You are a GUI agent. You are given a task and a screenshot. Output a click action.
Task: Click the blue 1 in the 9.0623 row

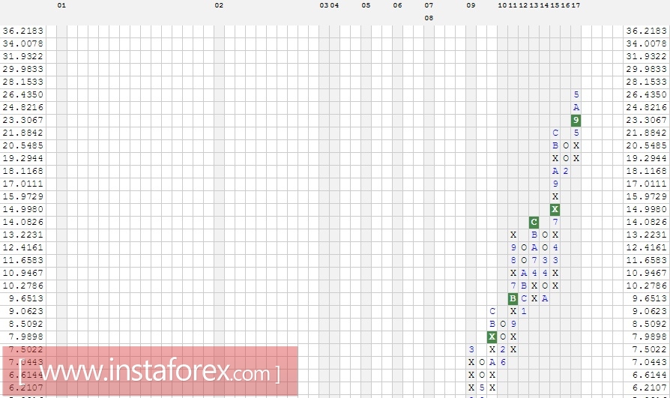point(523,311)
